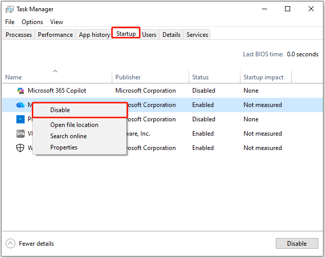Collapse view with Fewer details arrow icon
Screen dimensions: 325x258
tap(10, 244)
